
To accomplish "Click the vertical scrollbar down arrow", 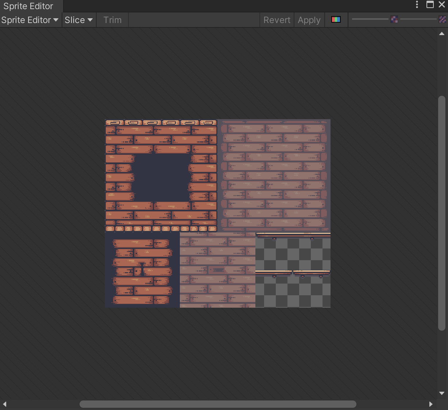I will tap(442, 393).
